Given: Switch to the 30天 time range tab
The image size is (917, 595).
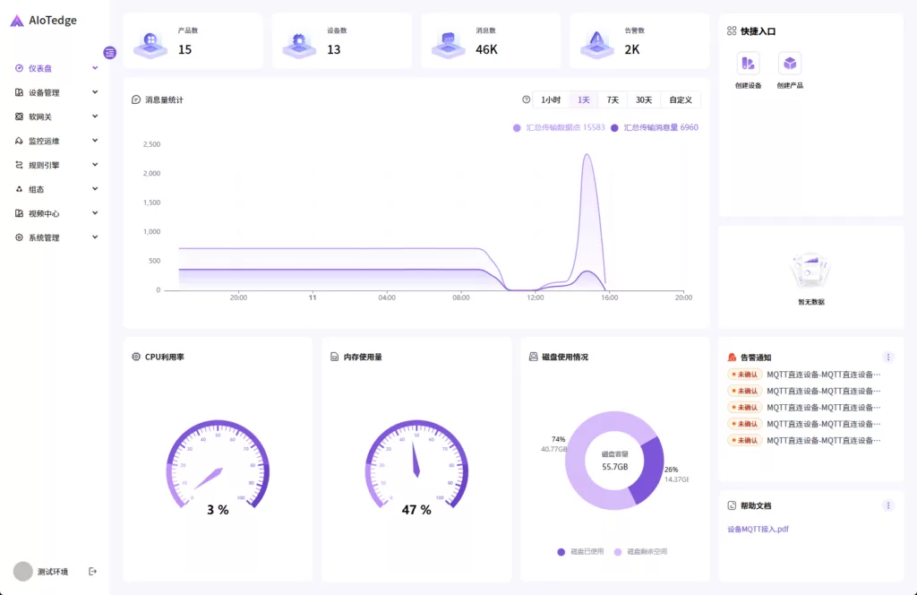Looking at the screenshot, I should click(644, 99).
